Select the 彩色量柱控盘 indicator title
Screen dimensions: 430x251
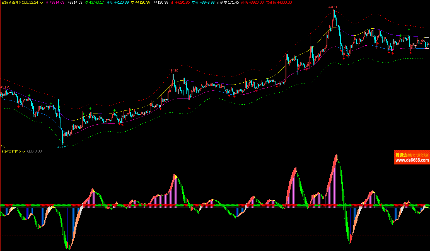[x=11, y=151]
